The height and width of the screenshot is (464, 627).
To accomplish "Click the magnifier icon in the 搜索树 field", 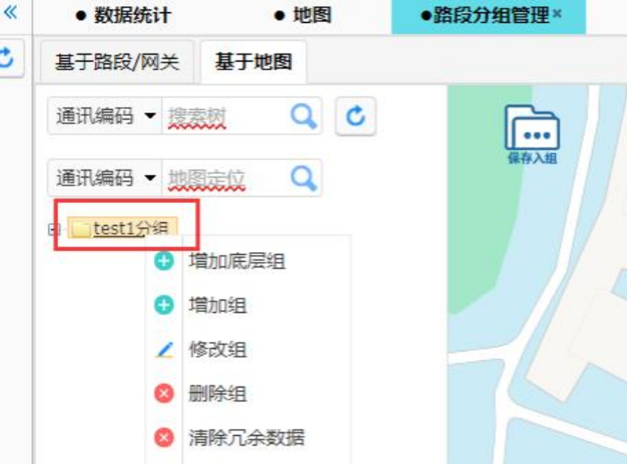I will click(303, 116).
